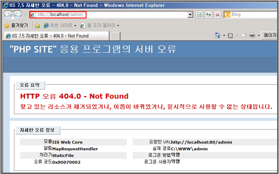Select physical path C:\WWW\admin text
Viewport: 279px width, 174px height.
tap(189, 149)
